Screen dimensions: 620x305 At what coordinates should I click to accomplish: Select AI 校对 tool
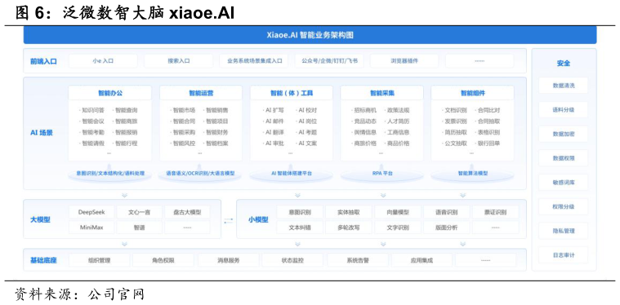pos(308,110)
